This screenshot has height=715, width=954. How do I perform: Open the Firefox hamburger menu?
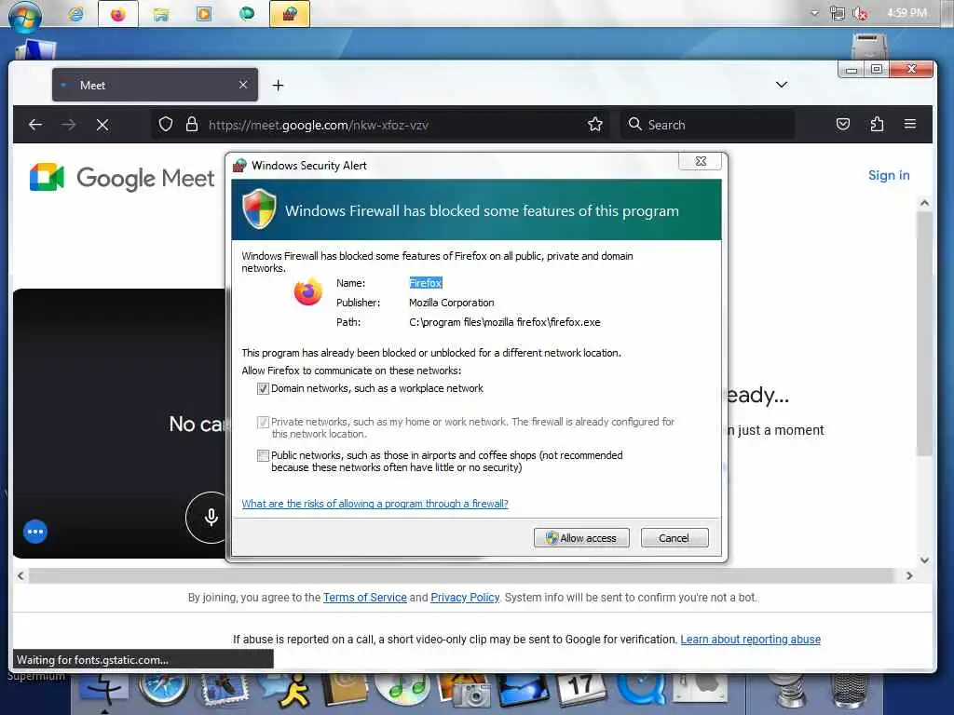coord(910,124)
